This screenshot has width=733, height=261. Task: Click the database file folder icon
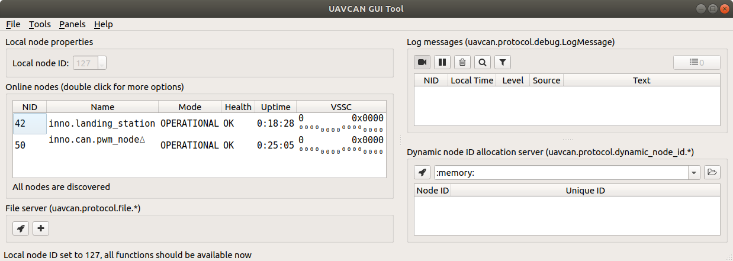coord(712,172)
